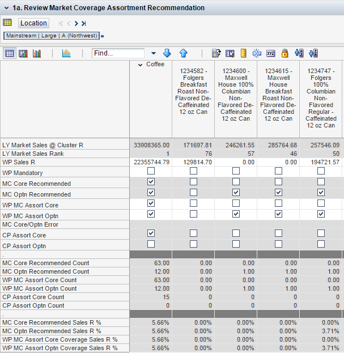The image size is (344, 353).
Task: Toggle MC Optn Recommended for 1234600 Maxwell
Action: click(x=236, y=193)
